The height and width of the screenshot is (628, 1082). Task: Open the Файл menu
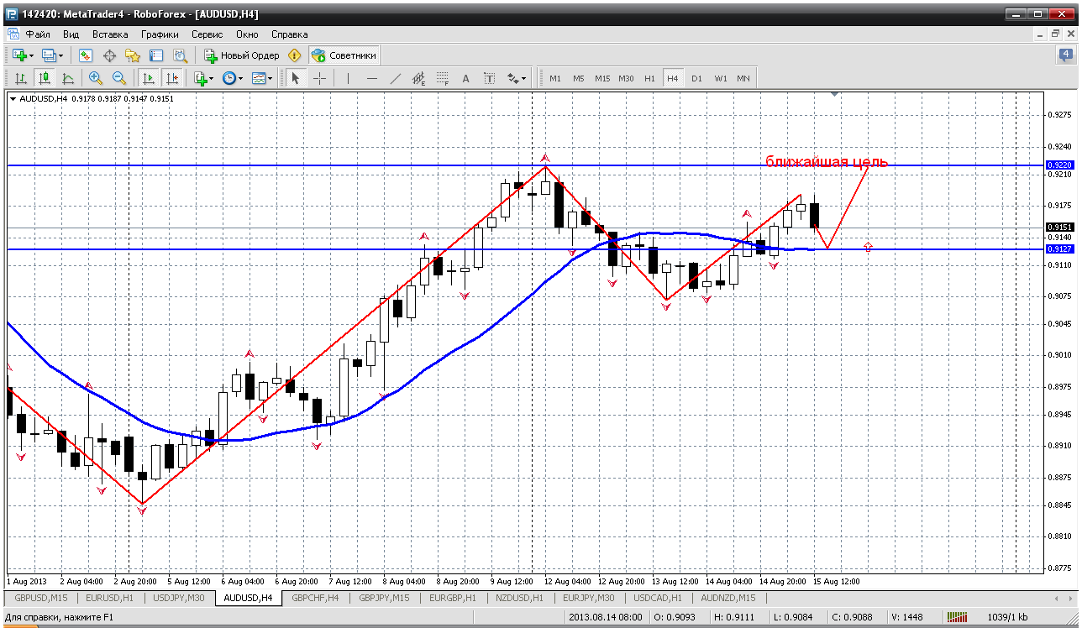(x=37, y=34)
